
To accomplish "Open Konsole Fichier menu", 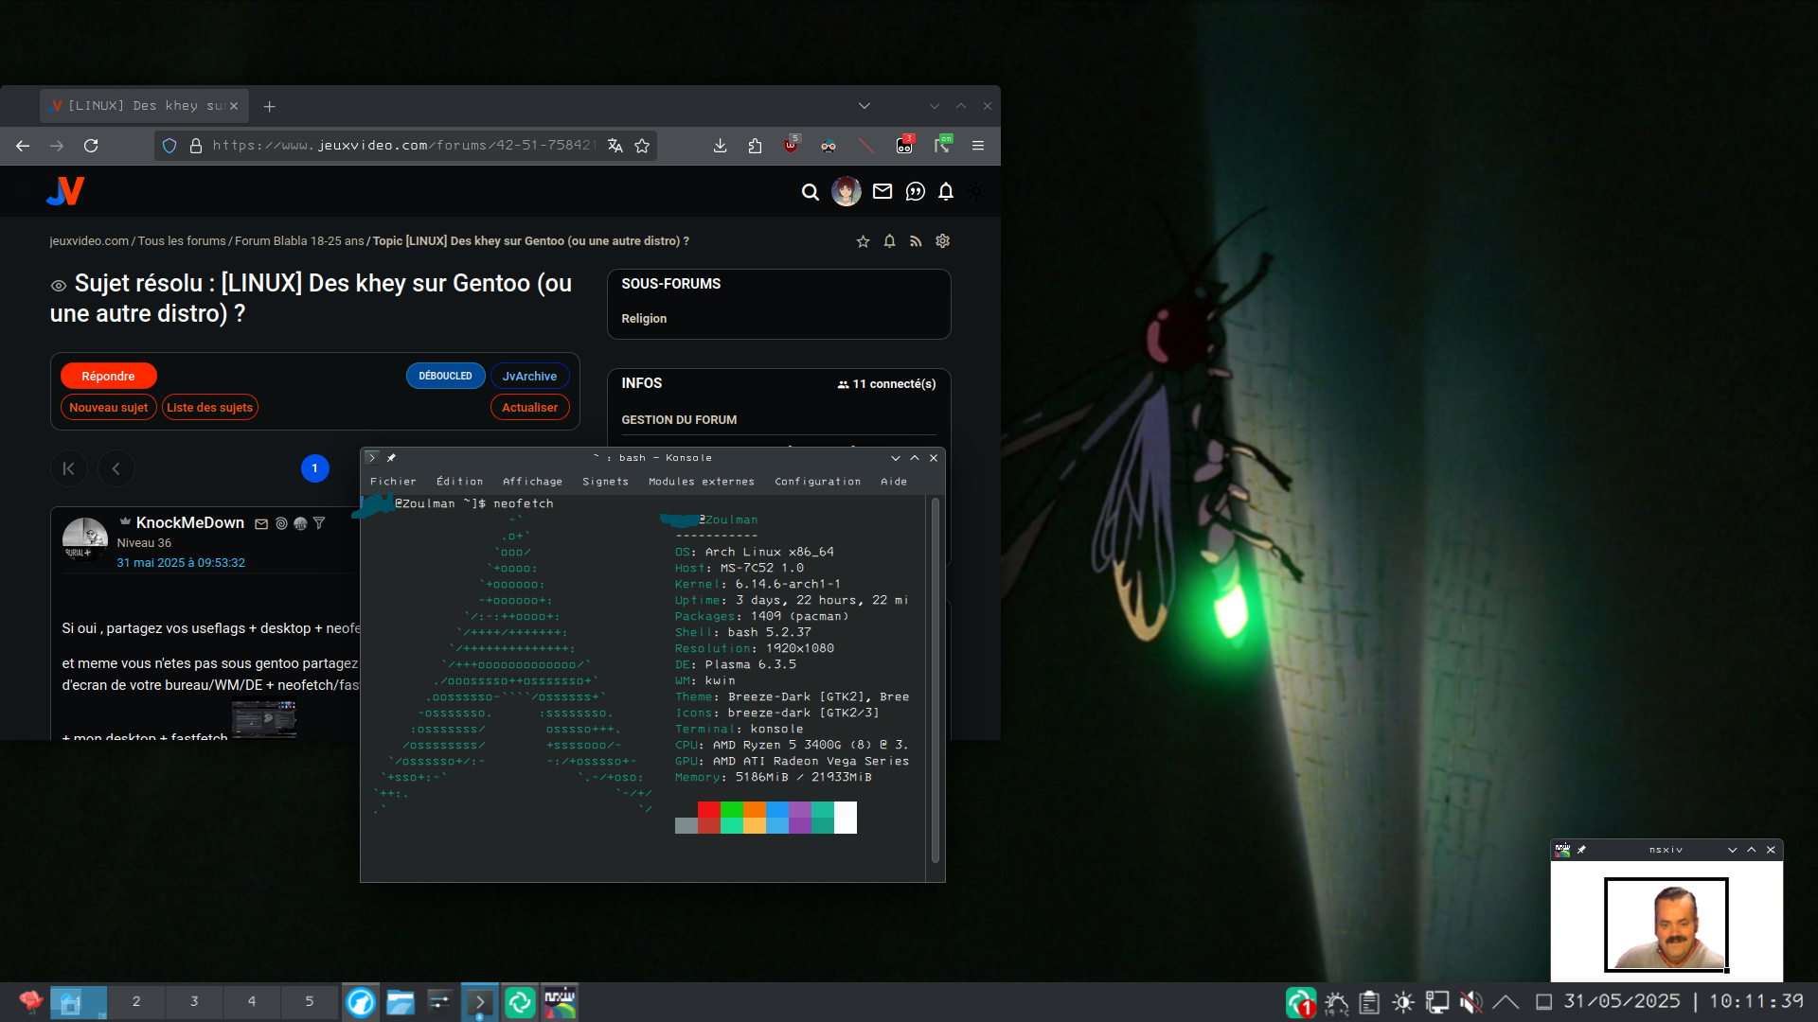I will tap(393, 482).
